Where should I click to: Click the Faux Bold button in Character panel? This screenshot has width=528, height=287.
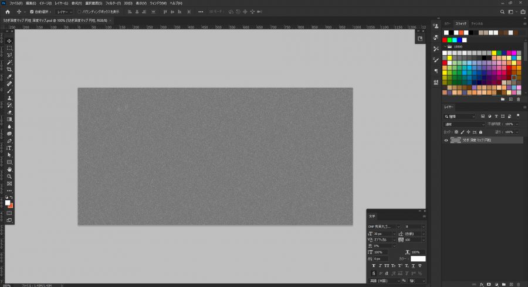[374, 265]
